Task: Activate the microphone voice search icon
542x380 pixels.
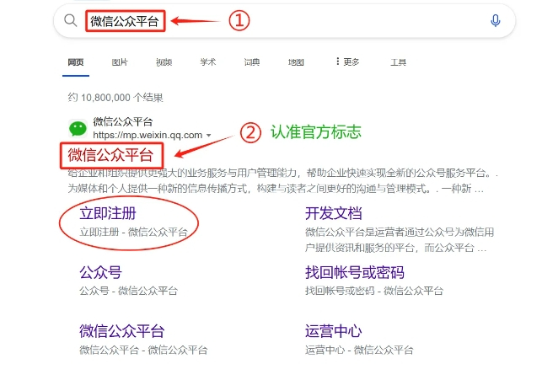Action: tap(496, 21)
